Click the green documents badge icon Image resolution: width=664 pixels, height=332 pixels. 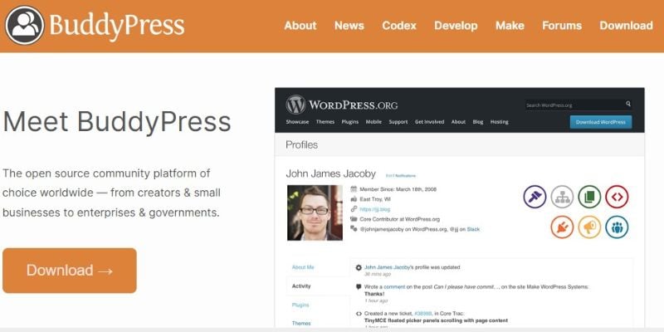point(589,197)
